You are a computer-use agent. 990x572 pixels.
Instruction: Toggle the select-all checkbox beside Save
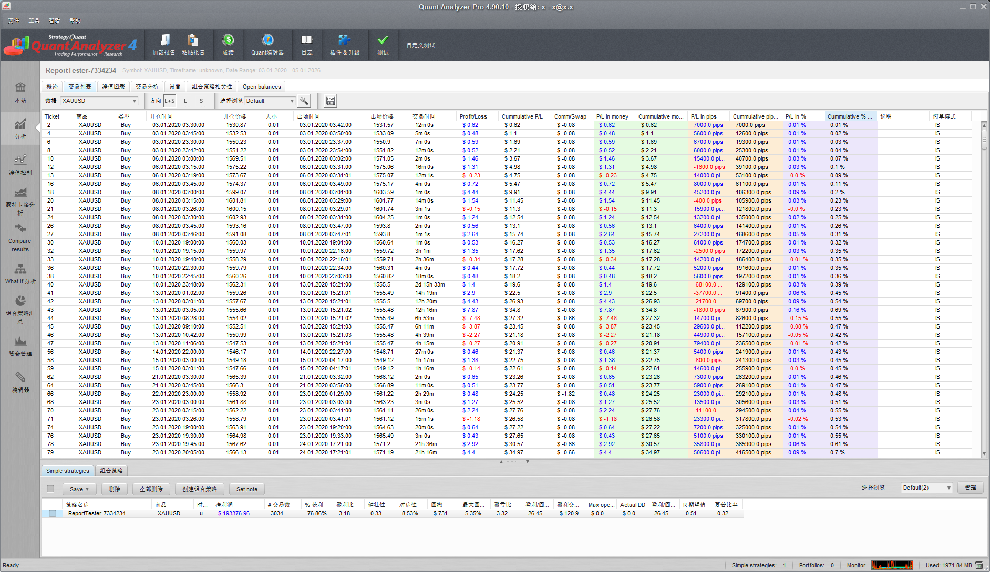[50, 489]
